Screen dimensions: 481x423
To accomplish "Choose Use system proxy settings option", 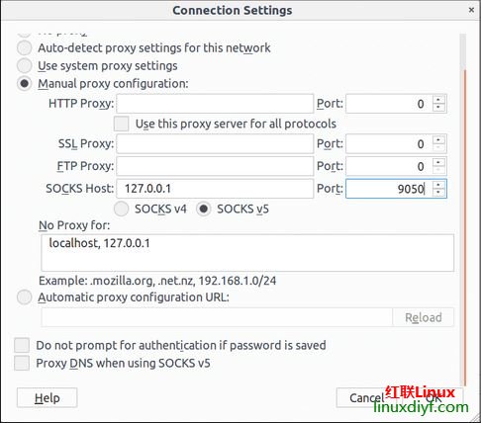I will (x=25, y=65).
